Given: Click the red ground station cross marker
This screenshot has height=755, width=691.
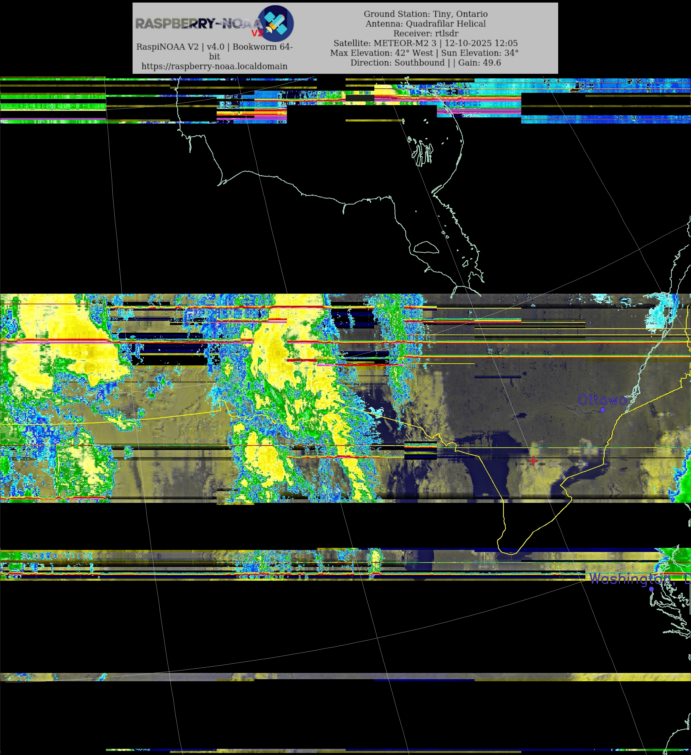Looking at the screenshot, I should [533, 461].
